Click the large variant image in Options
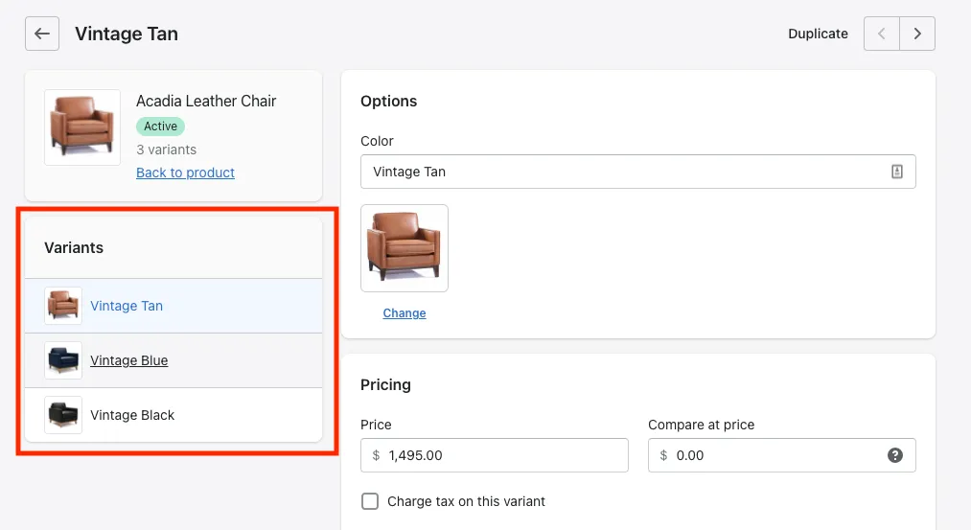Image resolution: width=971 pixels, height=530 pixels. pos(404,247)
